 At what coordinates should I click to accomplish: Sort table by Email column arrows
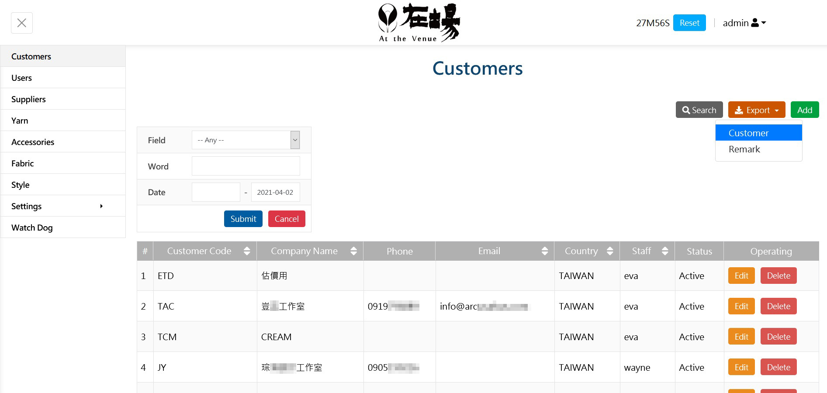[544, 251]
